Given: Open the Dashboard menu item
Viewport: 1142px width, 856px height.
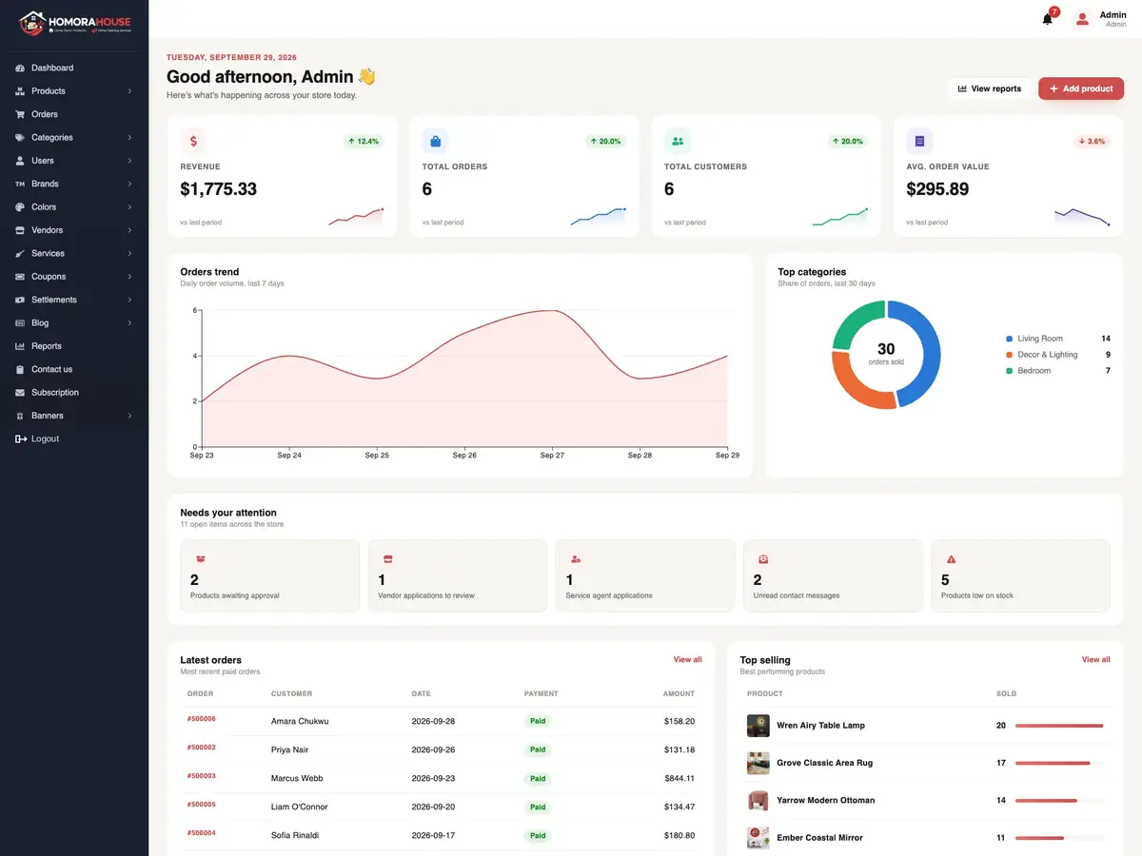Looking at the screenshot, I should (x=74, y=68).
